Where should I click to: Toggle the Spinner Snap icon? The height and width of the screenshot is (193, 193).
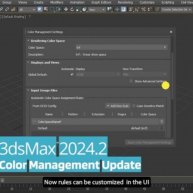pyautogui.click(x=150, y=9)
